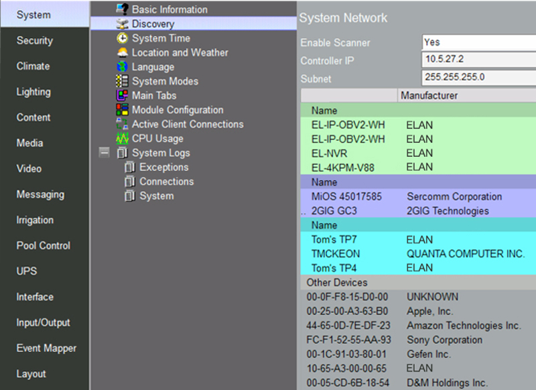This screenshot has height=390, width=536.
Task: Collapse the System Logs tree node
Action: pyautogui.click(x=105, y=152)
